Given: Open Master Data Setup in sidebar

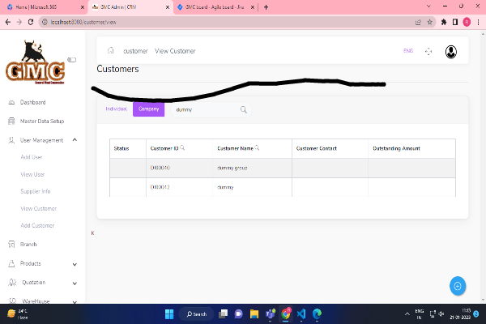Looking at the screenshot, I should [41, 122].
